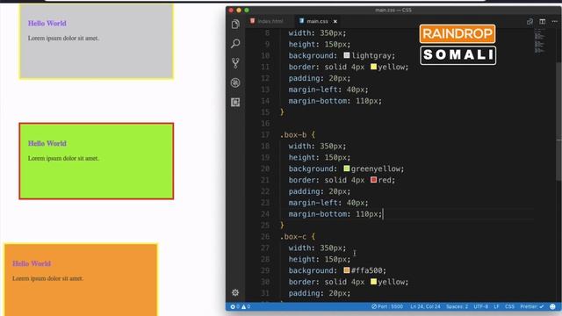562x316 pixels.
Task: Click the lightgray color swatch on line 10
Action: [x=347, y=55]
